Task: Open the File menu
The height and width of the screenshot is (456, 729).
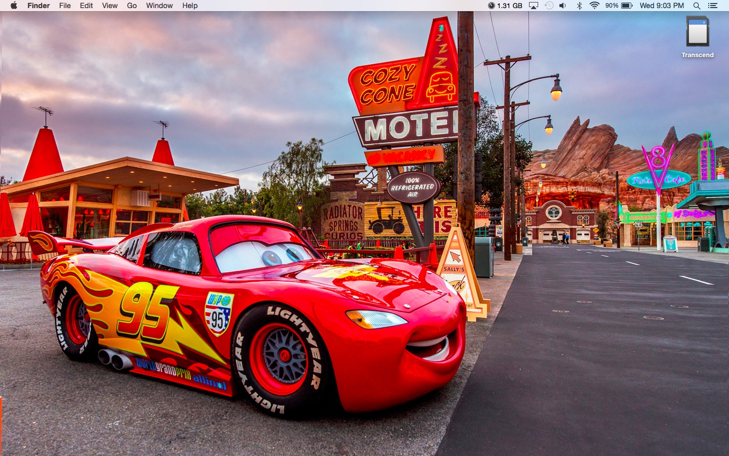Action: [65, 6]
